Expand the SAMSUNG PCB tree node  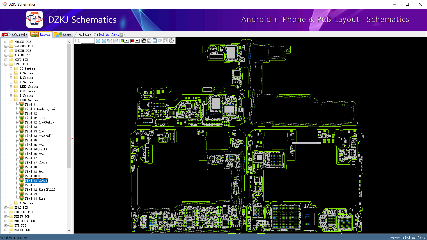[6, 46]
